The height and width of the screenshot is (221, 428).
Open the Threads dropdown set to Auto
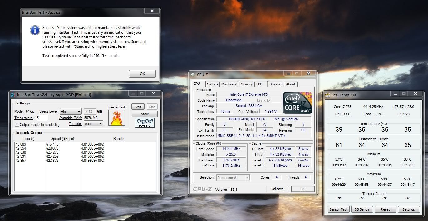(x=93, y=124)
